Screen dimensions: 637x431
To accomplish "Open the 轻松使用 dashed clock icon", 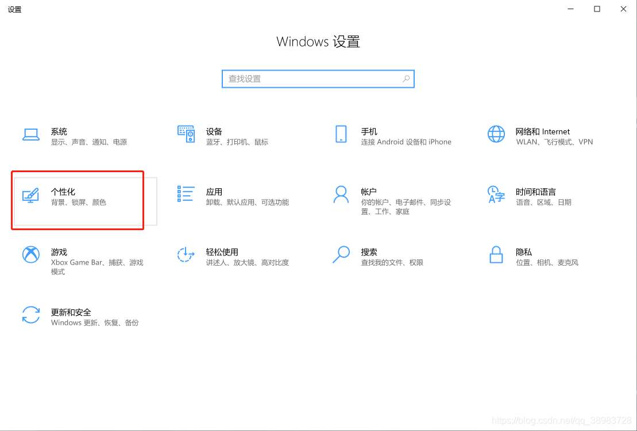I will [186, 254].
